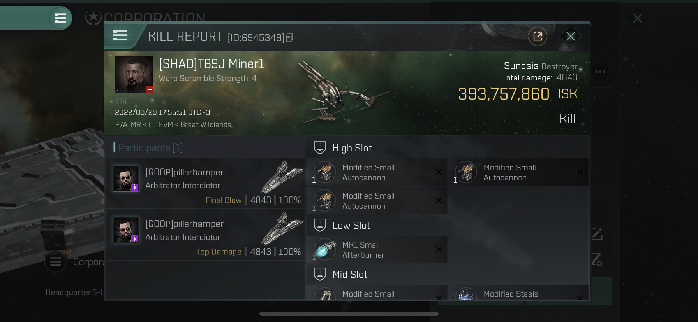Click the first Modified Small Autocannon icon
Viewport: 698px width, 322px height.
click(x=324, y=172)
